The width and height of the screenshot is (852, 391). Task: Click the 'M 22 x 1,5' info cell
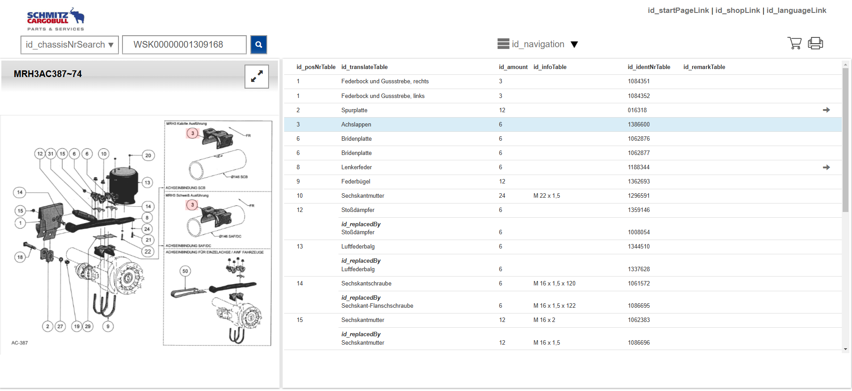pos(546,196)
